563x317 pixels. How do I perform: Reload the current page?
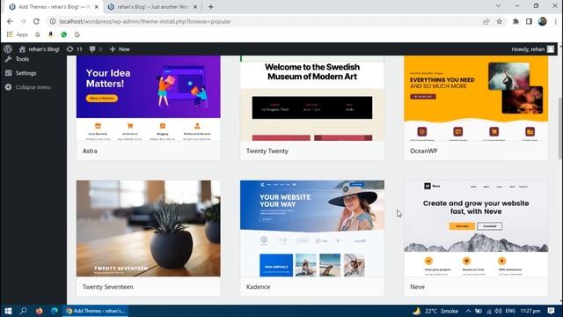[x=36, y=21]
